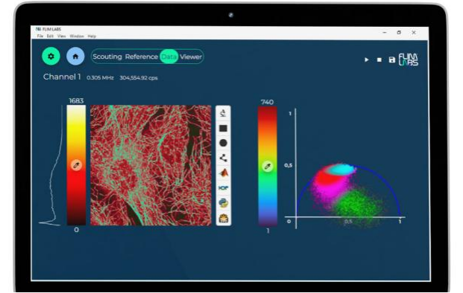This screenshot has width=463, height=293.
Task: Click the connected-nodes share icon
Action: pos(223,158)
